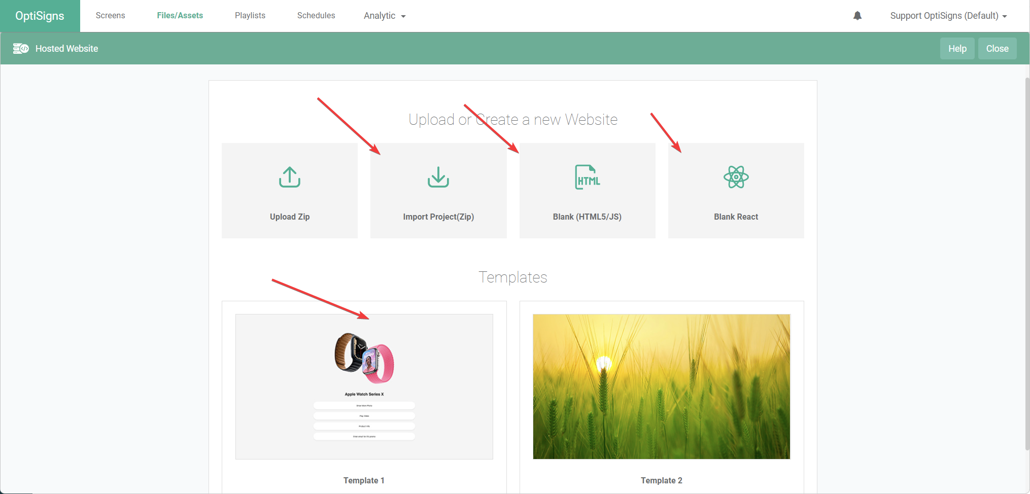Click the vertical page scrollbar

coord(1027,264)
